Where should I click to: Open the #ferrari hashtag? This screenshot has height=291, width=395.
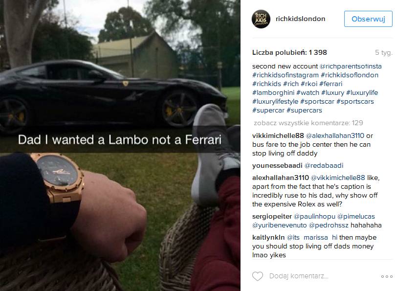(331, 84)
